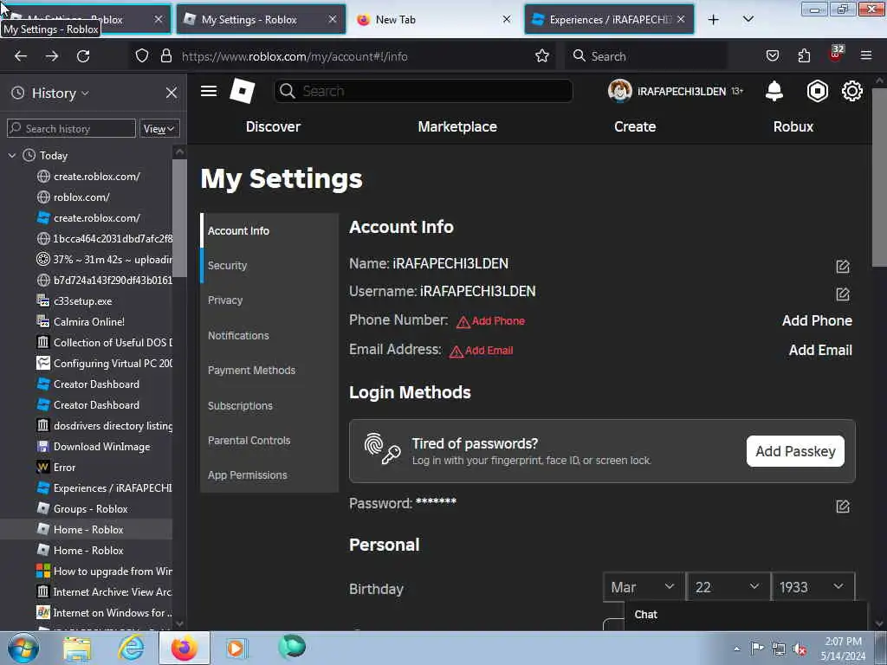Reload the current Roblox page

[x=83, y=56]
